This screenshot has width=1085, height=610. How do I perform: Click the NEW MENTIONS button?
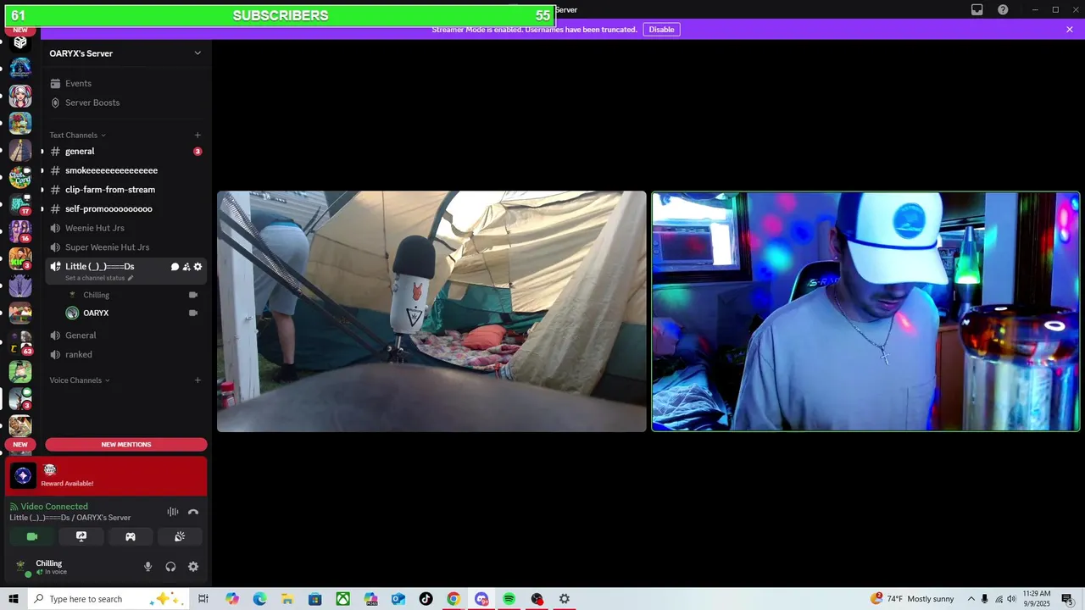pyautogui.click(x=126, y=445)
